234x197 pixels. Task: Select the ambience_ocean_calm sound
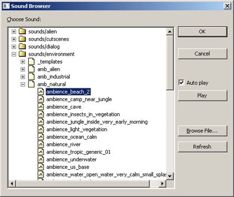71,137
